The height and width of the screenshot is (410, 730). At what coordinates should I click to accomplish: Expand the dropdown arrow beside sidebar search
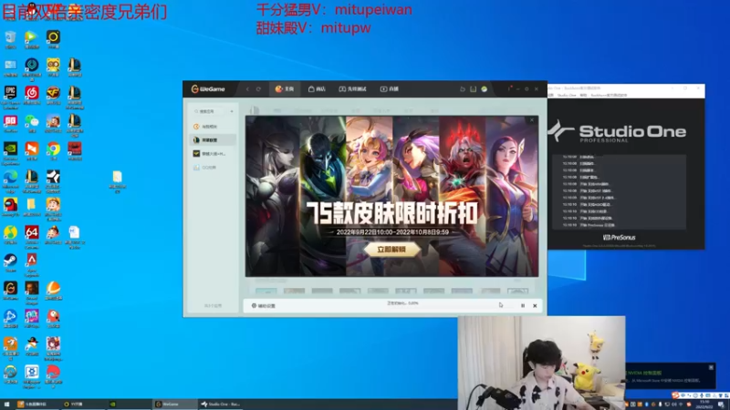pyautogui.click(x=232, y=111)
